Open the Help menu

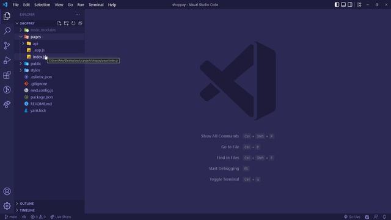(112, 5)
